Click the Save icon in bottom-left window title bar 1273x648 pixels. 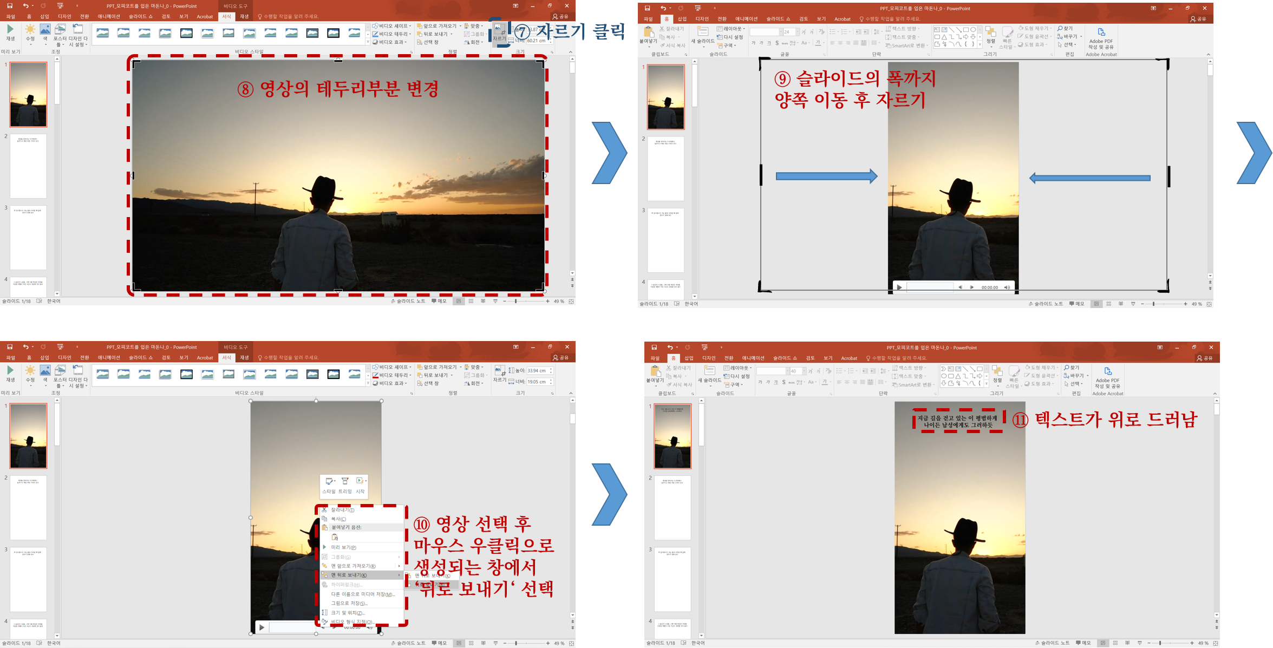coord(10,347)
